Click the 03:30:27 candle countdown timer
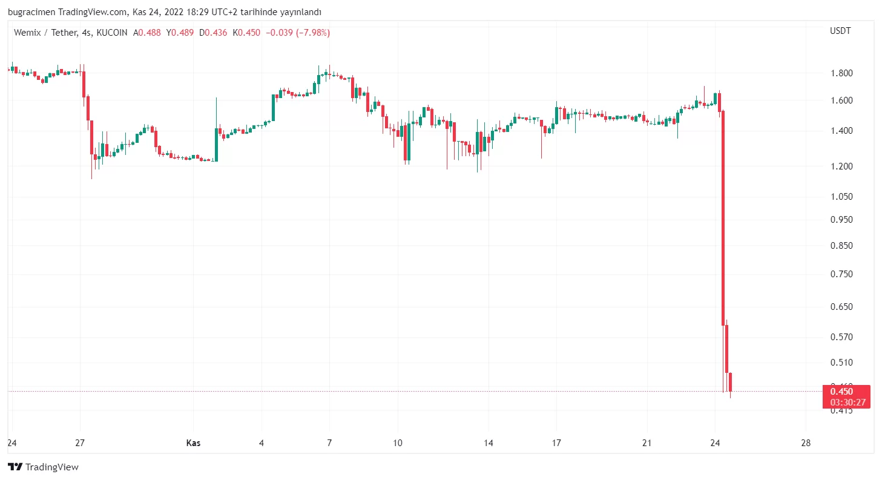This screenshot has width=882, height=480. pos(847,402)
